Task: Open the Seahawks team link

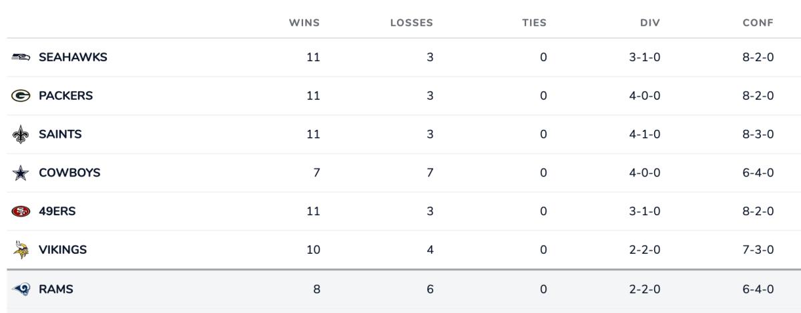Action: click(x=73, y=57)
